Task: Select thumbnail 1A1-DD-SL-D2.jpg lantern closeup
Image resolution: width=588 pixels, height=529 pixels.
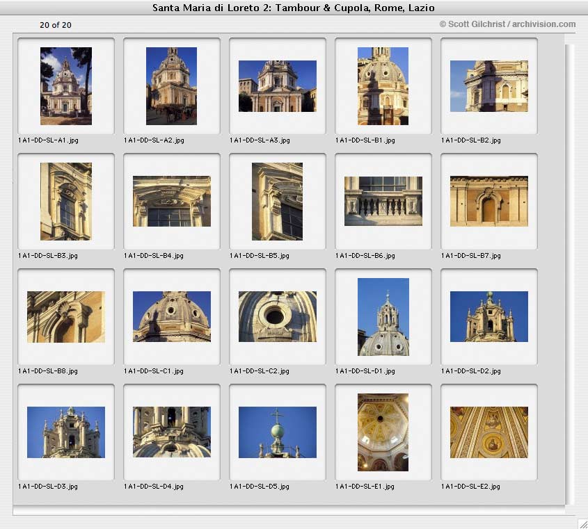Action: (x=489, y=316)
